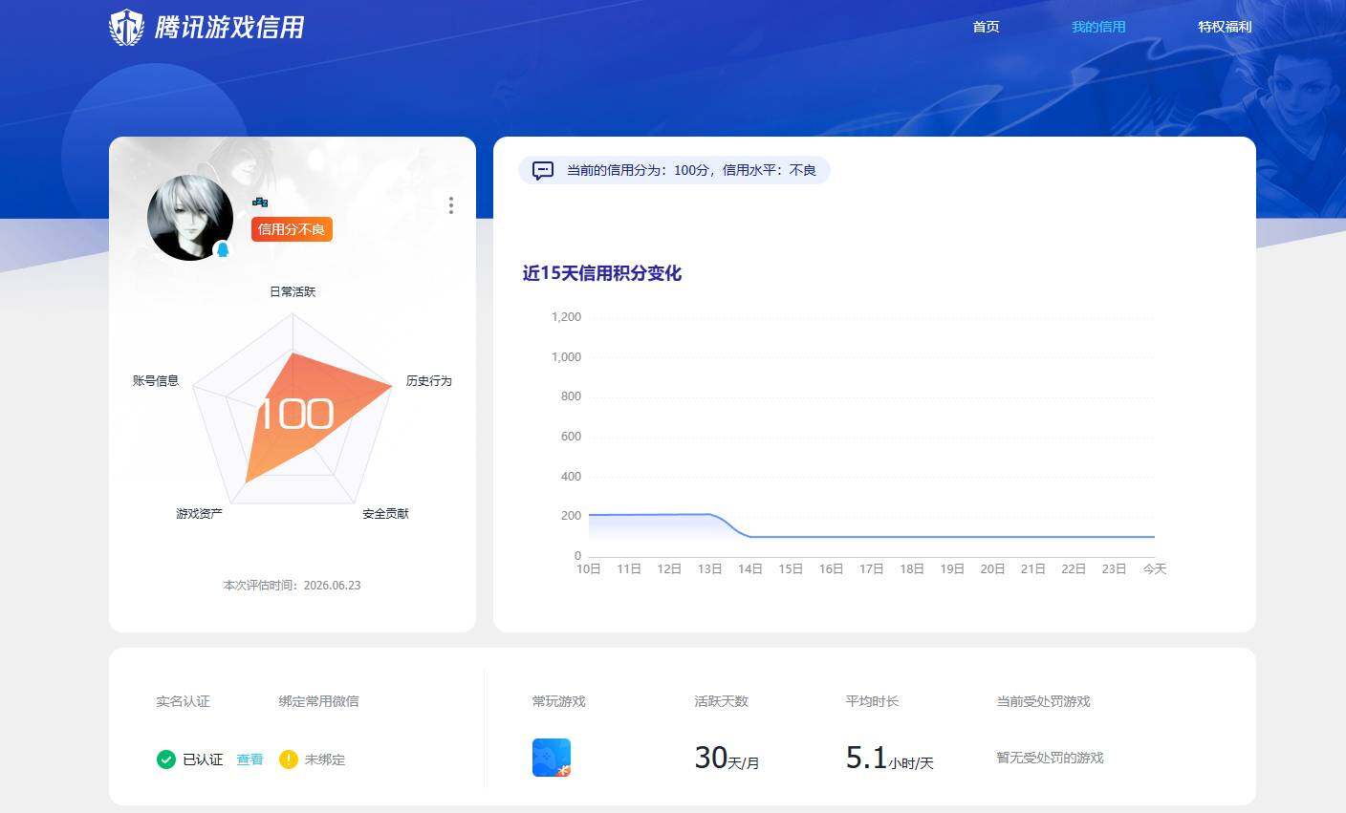Click the 30天/月 active days value

point(727,758)
